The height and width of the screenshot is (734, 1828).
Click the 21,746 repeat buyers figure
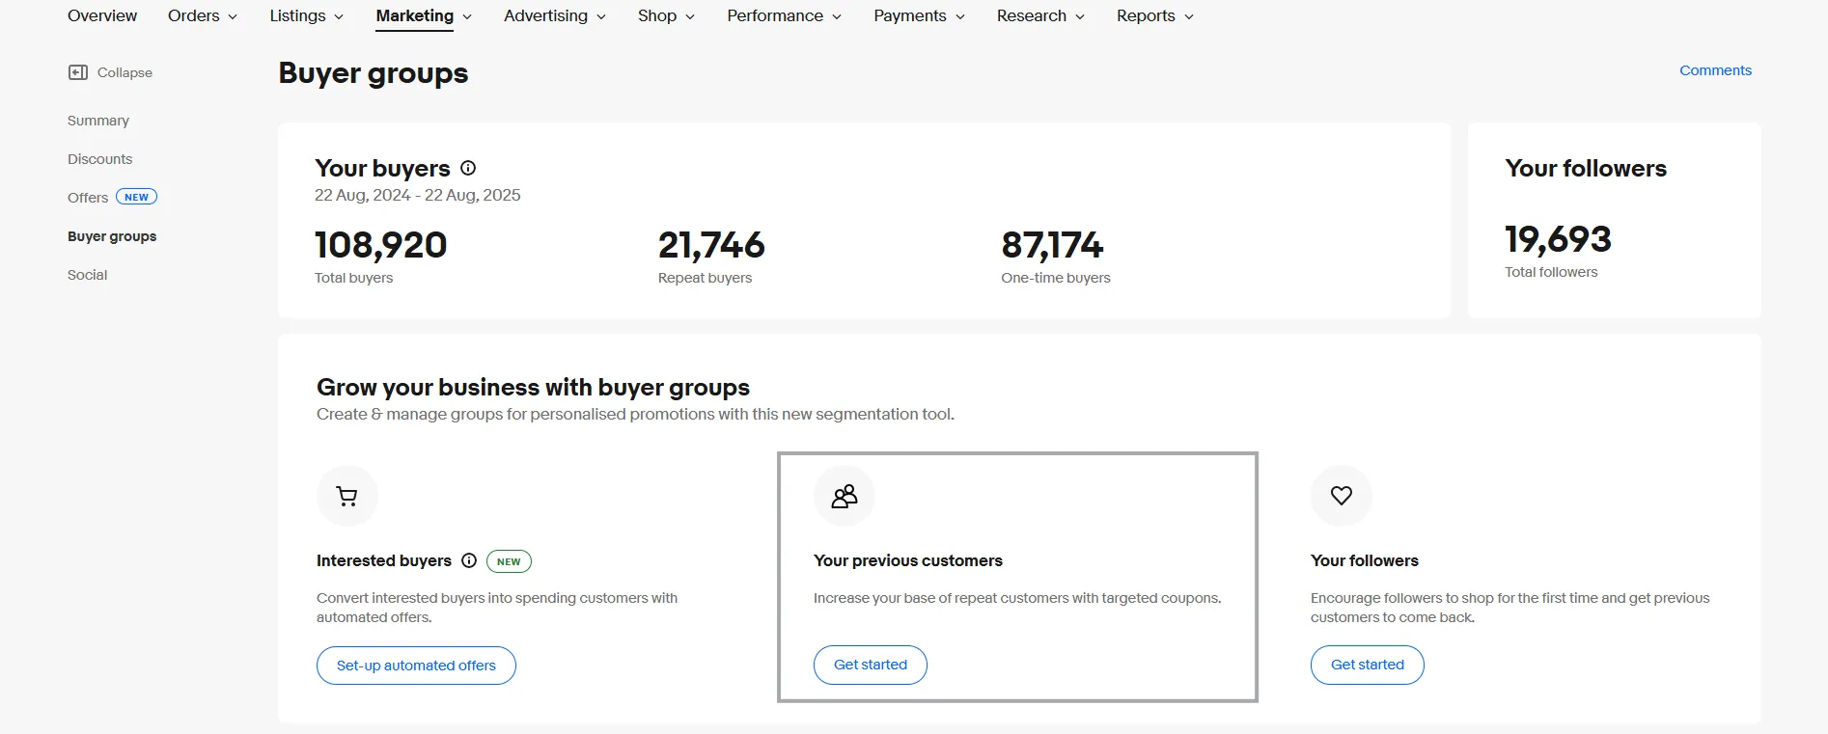711,245
